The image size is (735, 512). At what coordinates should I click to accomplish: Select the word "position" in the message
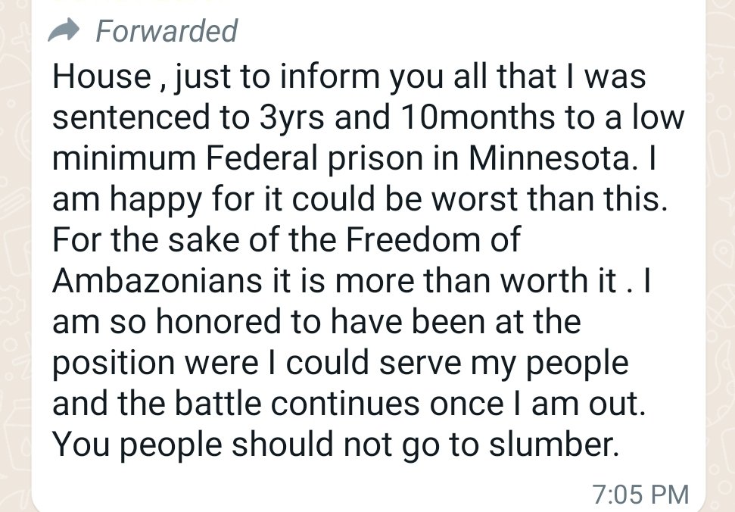point(111,363)
